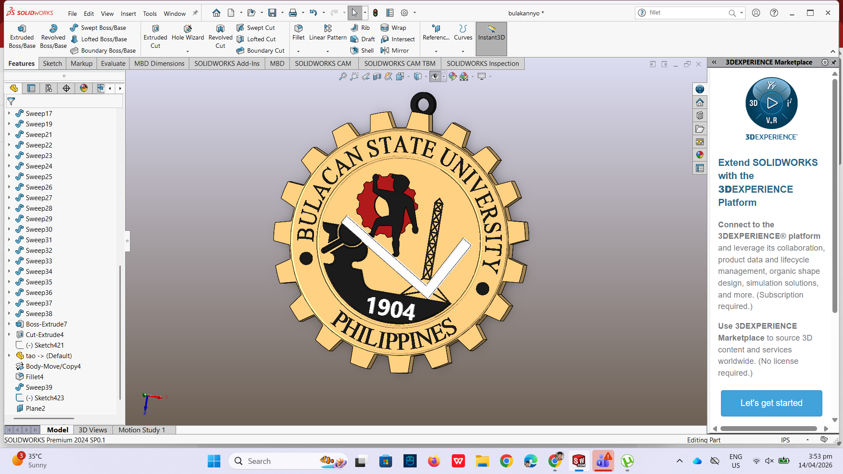Expand the Sweep17 feature node
843x474 pixels.
9,113
